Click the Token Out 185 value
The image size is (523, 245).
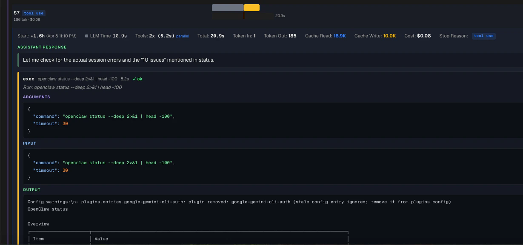point(292,36)
